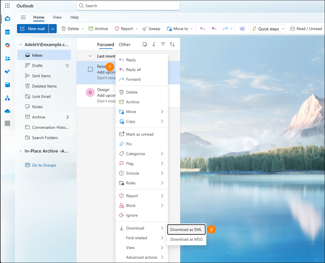Click inside the Search field
Image resolution: width=325 pixels, height=263 pixels.
click(x=128, y=6)
